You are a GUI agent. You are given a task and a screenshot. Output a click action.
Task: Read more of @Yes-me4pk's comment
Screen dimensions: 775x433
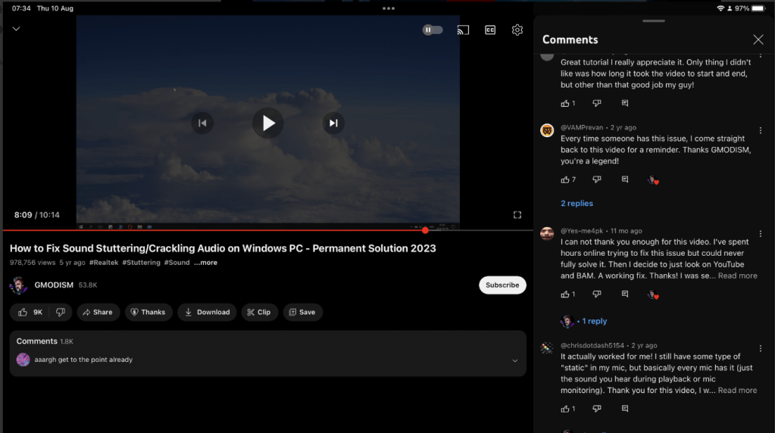coord(737,276)
